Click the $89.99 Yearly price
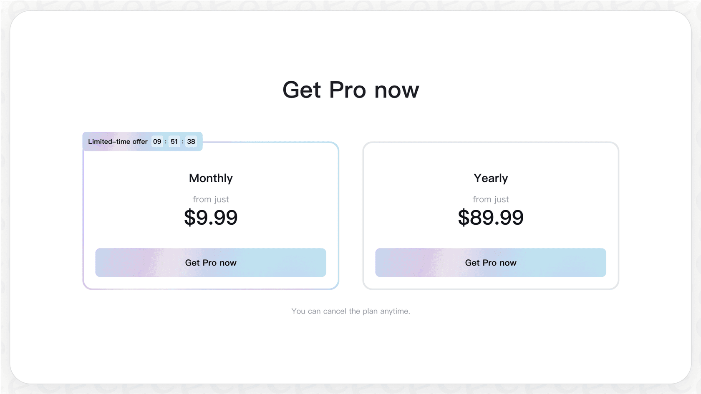Viewport: 701px width, 394px height. [491, 217]
